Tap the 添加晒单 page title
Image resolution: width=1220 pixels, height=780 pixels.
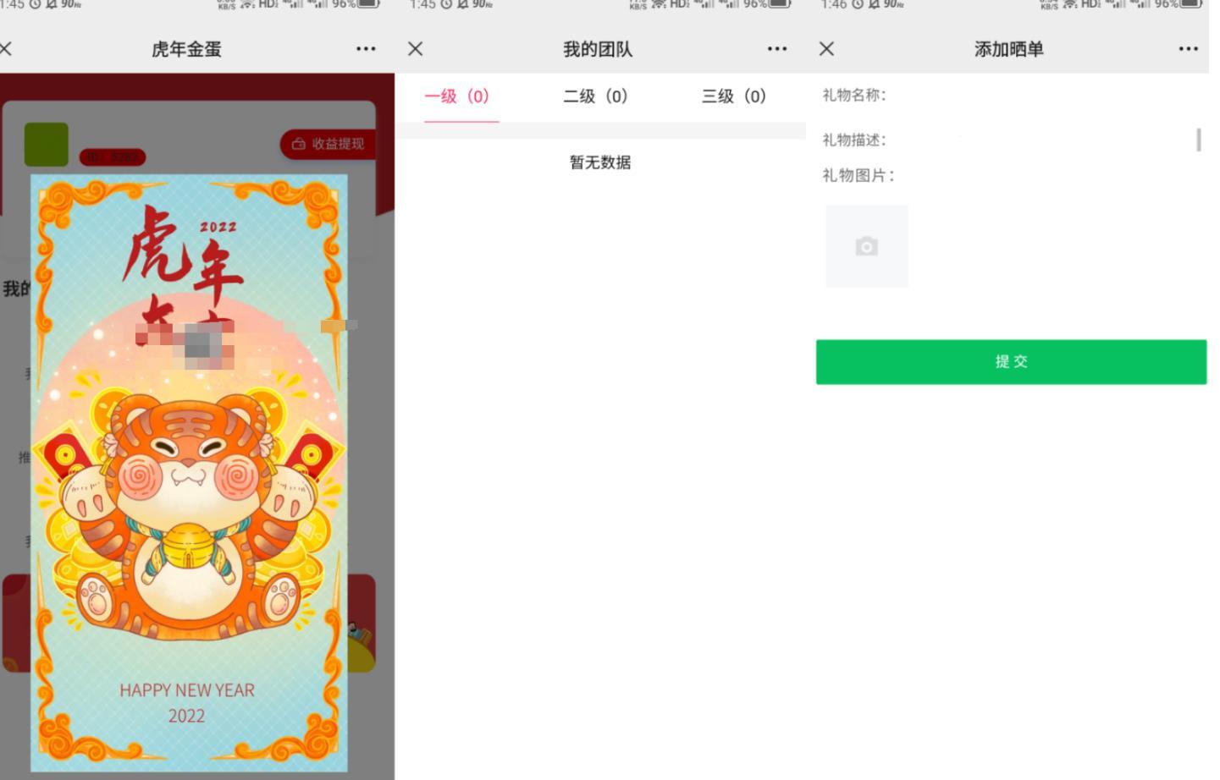1008,49
